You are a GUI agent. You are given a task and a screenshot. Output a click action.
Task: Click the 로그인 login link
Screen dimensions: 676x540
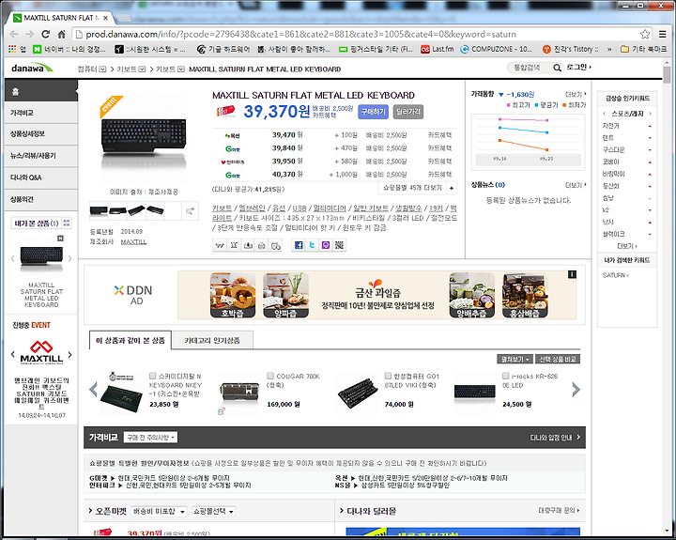coord(578,67)
